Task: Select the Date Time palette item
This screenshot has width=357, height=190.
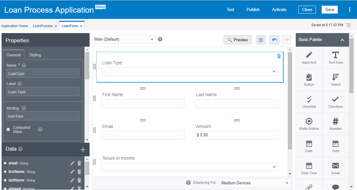Action: [x=309, y=168]
